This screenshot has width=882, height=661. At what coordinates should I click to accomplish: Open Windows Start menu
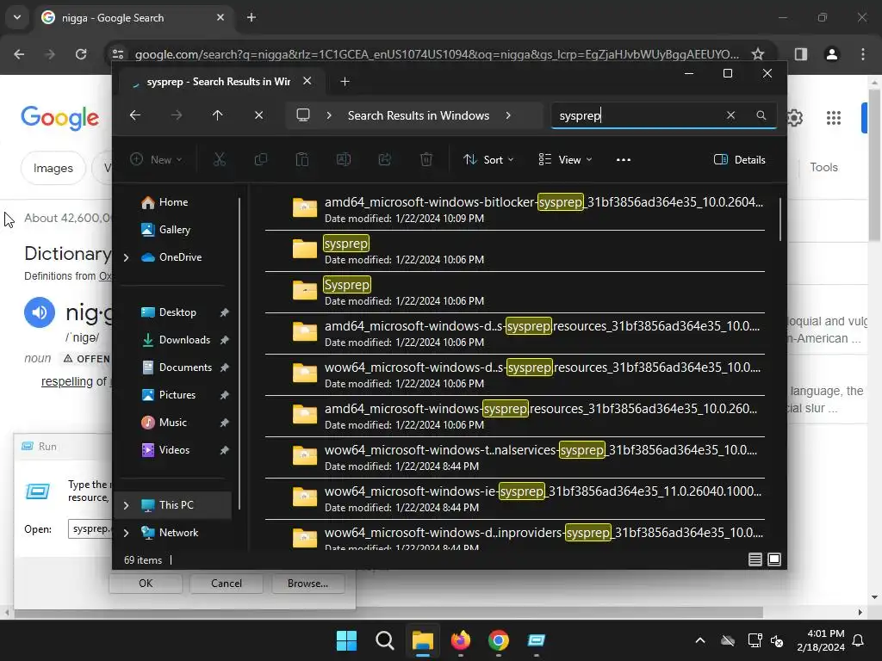tap(346, 640)
